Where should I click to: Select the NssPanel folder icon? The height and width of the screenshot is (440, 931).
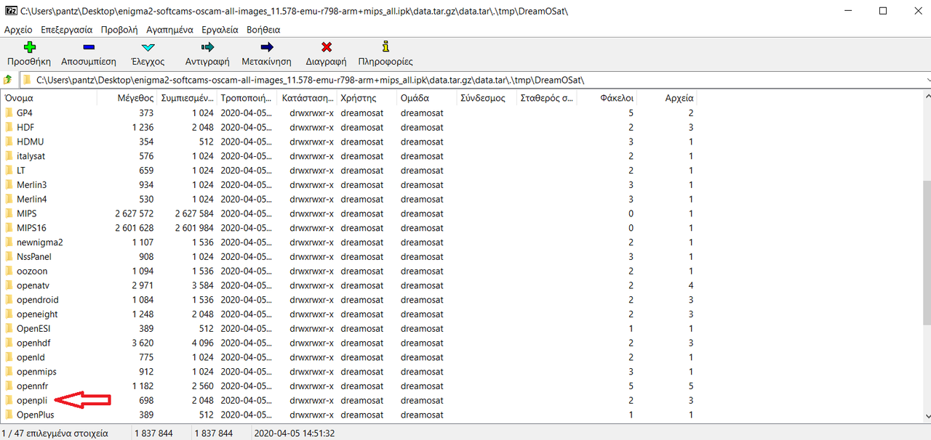coord(9,256)
